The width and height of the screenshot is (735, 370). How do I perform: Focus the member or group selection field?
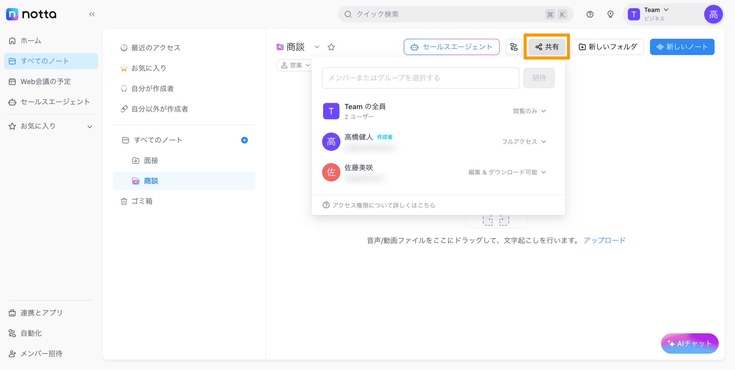pyautogui.click(x=420, y=78)
